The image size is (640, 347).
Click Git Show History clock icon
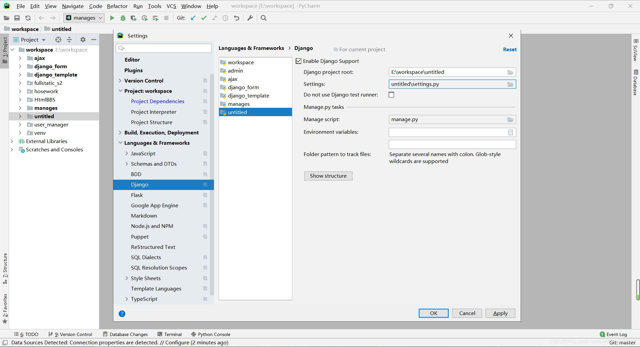point(225,18)
